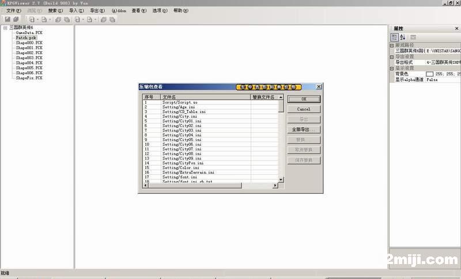Click the second icon in the main toolbar

point(16,20)
